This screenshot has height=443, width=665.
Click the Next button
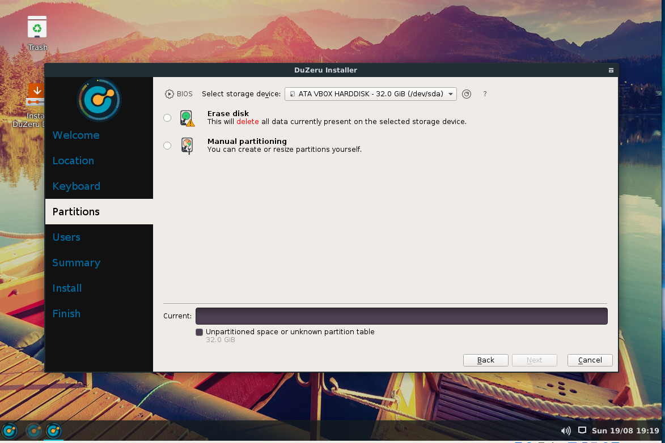coord(535,360)
